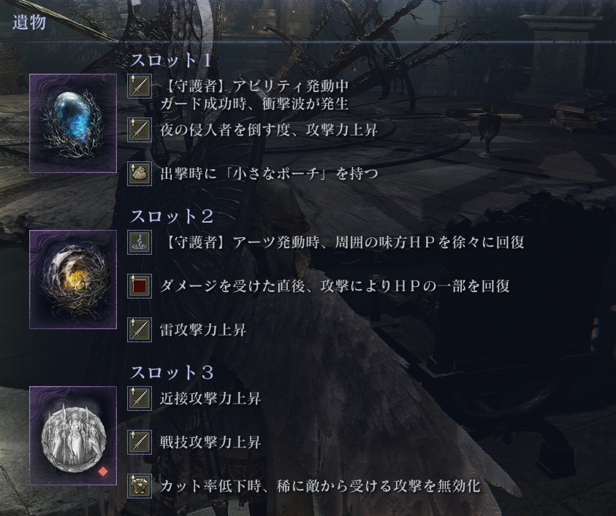Open the スロット２ heading
The width and height of the screenshot is (616, 516).
pyautogui.click(x=172, y=216)
